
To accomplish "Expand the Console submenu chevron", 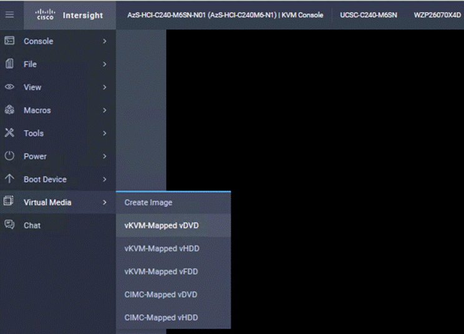I will (104, 41).
